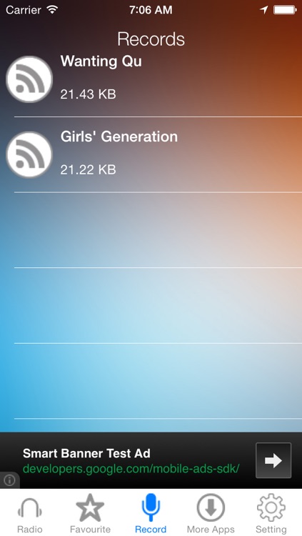Viewport: 302px width, 536px height.
Task: Select the 21.43 KB file size text
Action: pos(88,94)
